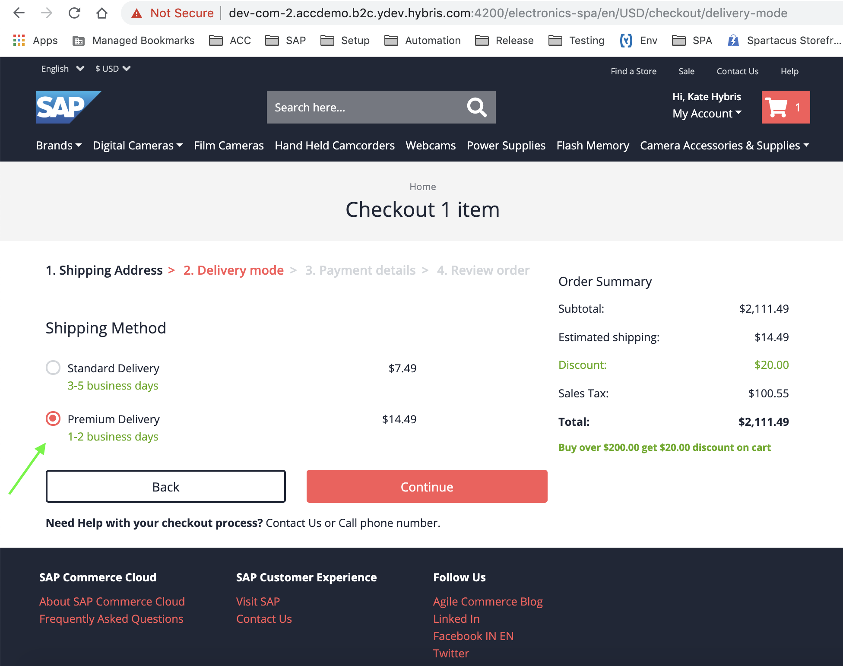Select Premium Delivery shipping option
843x666 pixels.
(53, 419)
